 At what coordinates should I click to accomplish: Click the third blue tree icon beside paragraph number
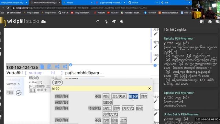pos(57,66)
